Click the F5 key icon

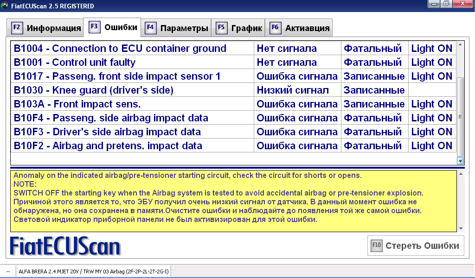221,28
